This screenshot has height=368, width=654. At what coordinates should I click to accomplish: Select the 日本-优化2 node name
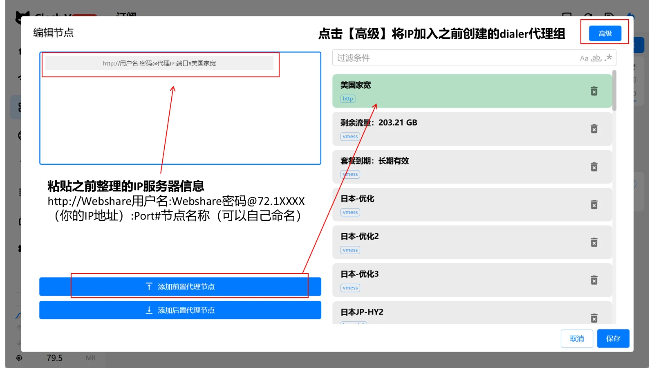(x=360, y=236)
